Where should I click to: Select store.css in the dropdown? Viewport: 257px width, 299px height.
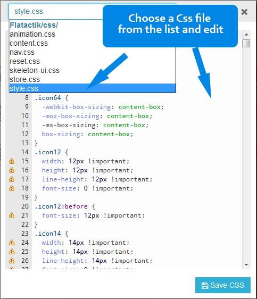pyautogui.click(x=92, y=79)
